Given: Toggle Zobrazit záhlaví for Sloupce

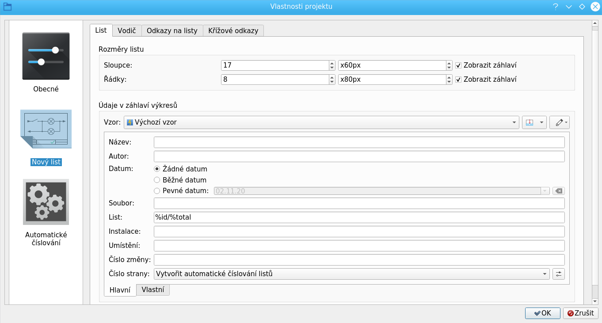Looking at the screenshot, I should (x=458, y=65).
